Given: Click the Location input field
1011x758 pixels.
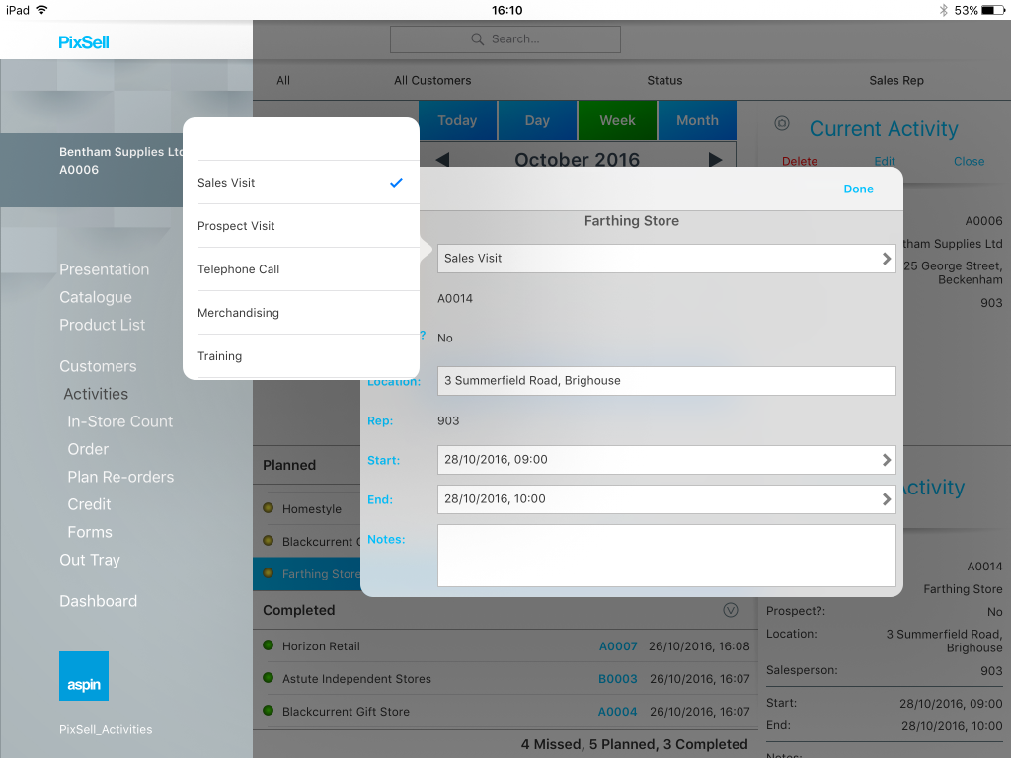Looking at the screenshot, I should pyautogui.click(x=666, y=381).
